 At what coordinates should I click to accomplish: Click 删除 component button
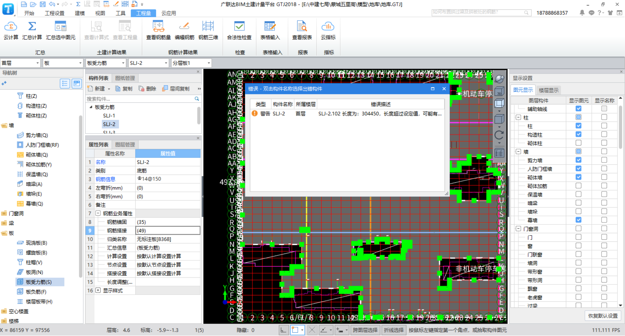point(147,89)
